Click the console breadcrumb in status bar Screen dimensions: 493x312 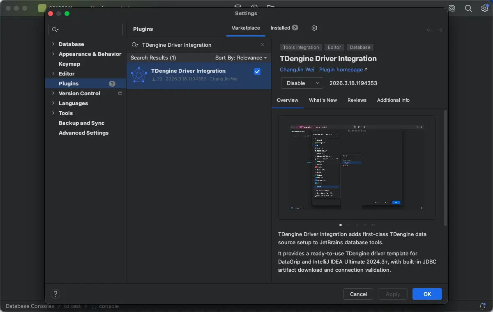[x=109, y=306]
